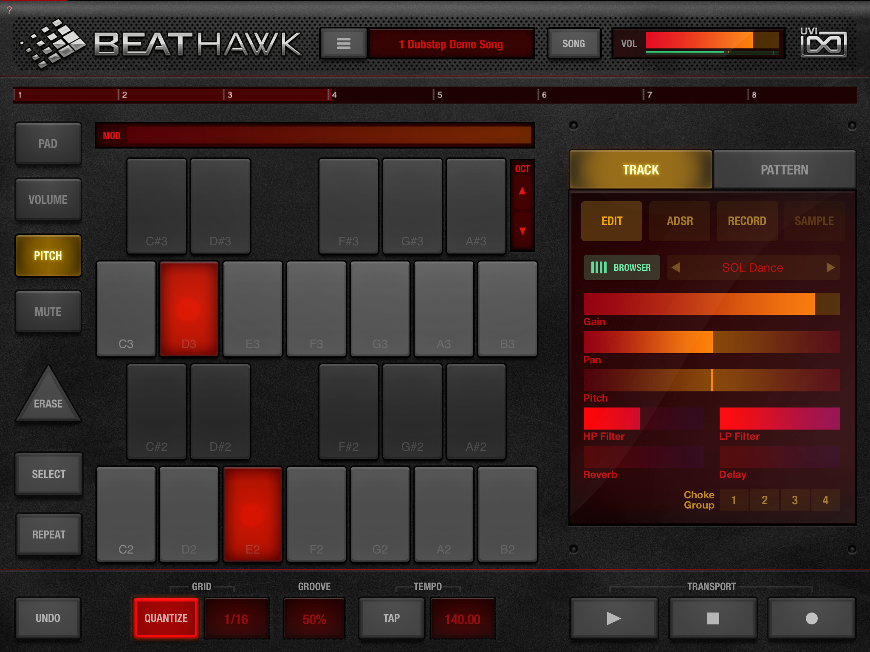Play the E2 key pad
This screenshot has width=870, height=652.
click(253, 514)
